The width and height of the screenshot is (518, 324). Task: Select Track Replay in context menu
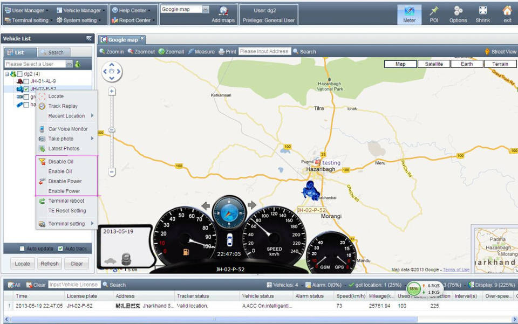(63, 106)
